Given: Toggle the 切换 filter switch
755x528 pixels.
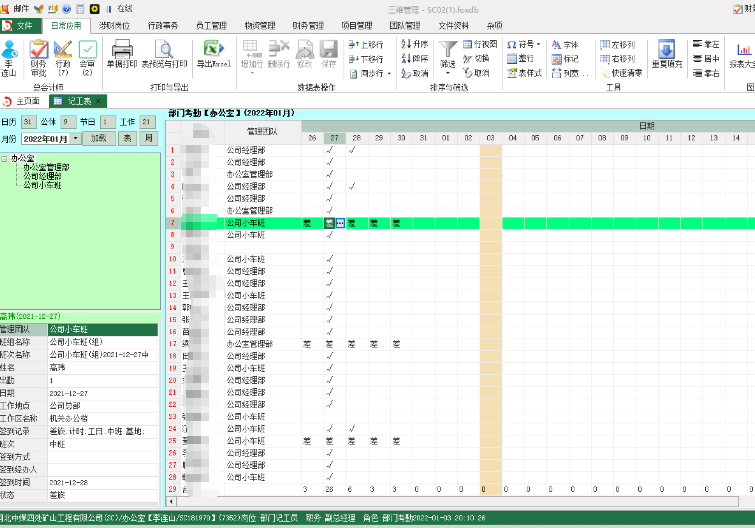Looking at the screenshot, I should [x=477, y=59].
